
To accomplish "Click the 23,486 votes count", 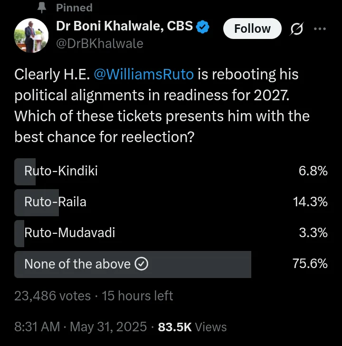I will [x=52, y=296].
